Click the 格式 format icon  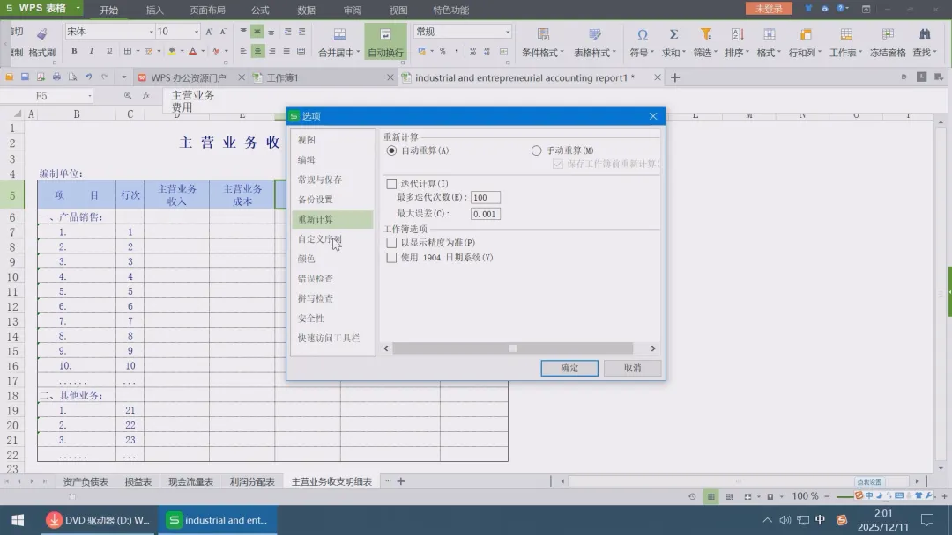tap(770, 34)
